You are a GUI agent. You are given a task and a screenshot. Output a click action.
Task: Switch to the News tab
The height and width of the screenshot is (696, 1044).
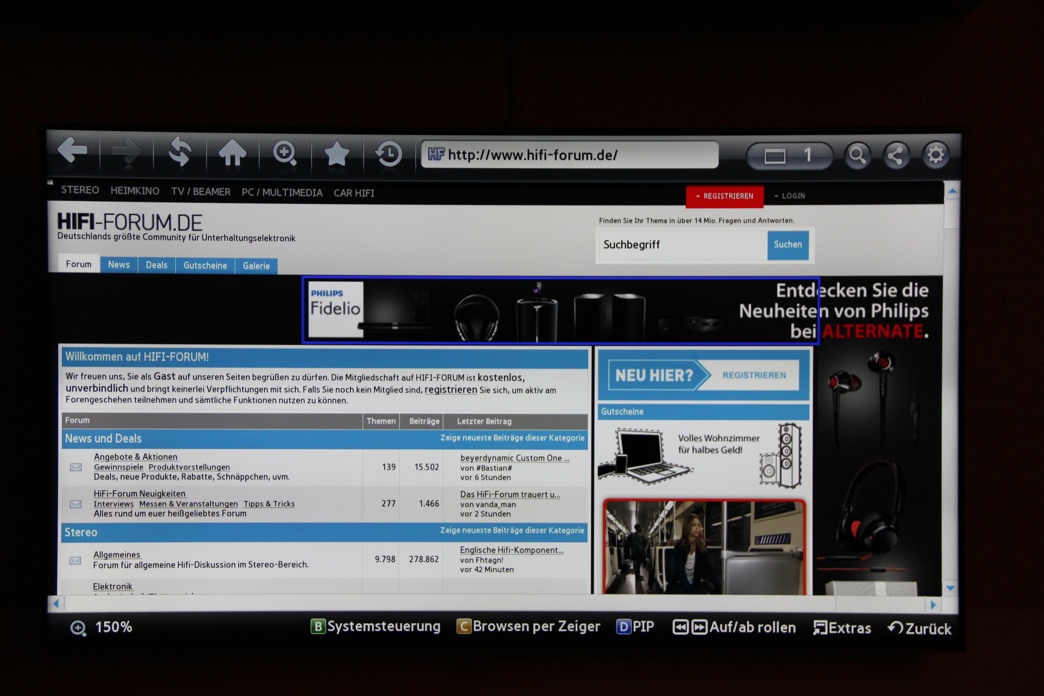(119, 265)
